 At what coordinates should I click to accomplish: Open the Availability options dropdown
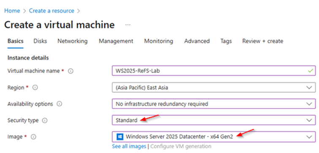214,104
